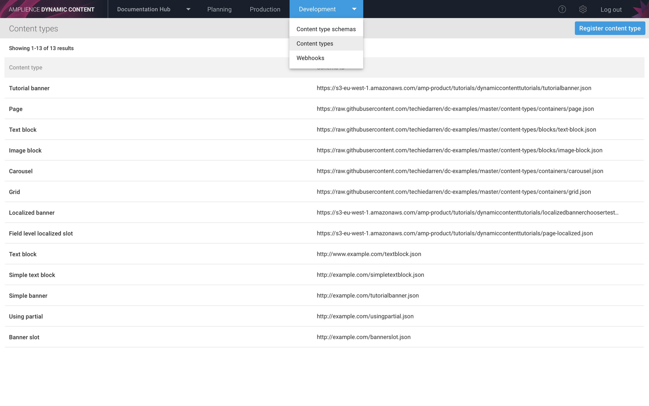
Task: Click Log out
Action: click(x=611, y=9)
